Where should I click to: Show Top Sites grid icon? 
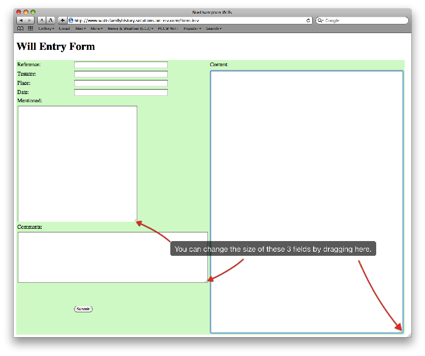pos(31,29)
